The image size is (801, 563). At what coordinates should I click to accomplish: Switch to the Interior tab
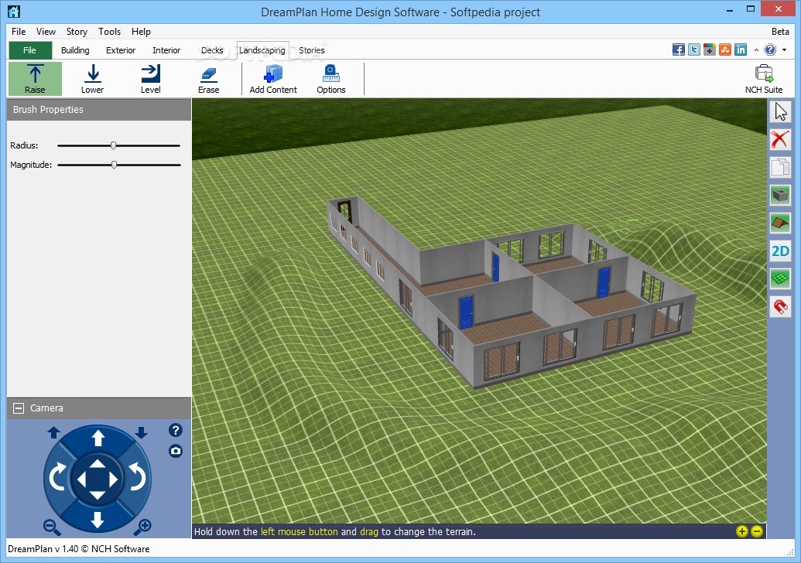(166, 50)
